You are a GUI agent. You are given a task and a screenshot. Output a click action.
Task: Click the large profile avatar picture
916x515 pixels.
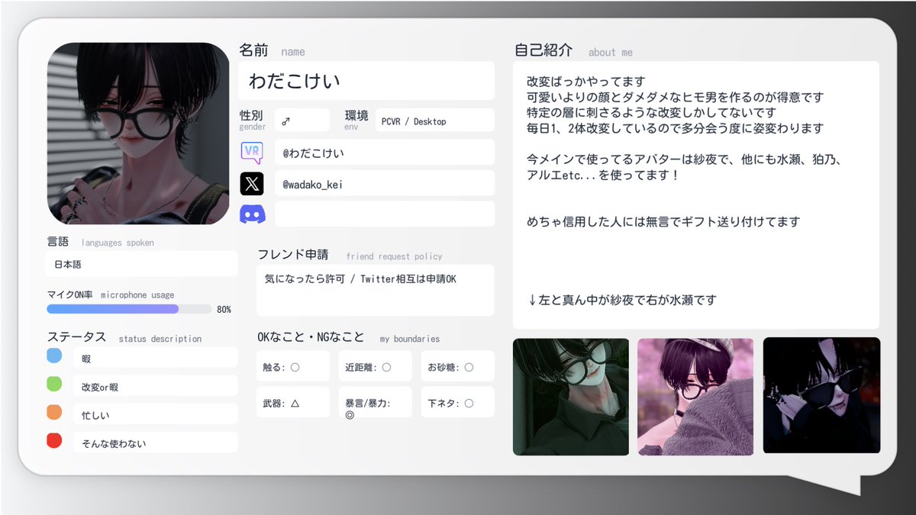point(138,134)
